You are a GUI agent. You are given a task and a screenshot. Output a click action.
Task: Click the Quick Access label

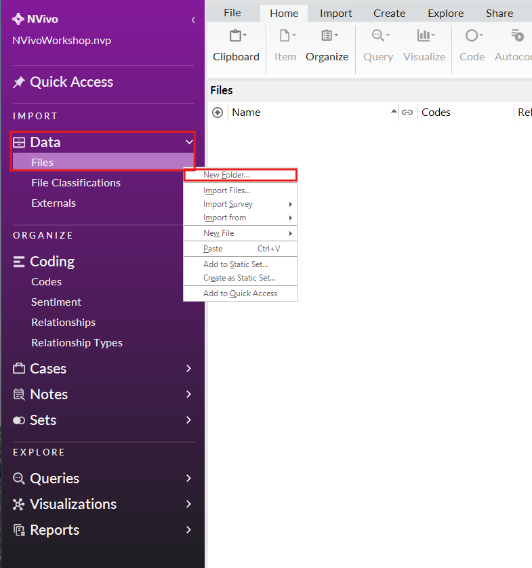[72, 82]
